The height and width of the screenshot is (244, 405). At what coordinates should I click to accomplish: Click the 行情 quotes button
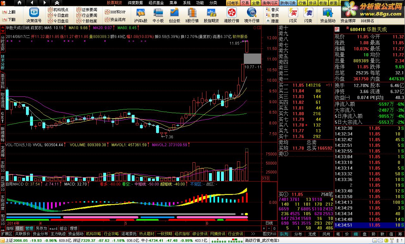coord(302,3)
